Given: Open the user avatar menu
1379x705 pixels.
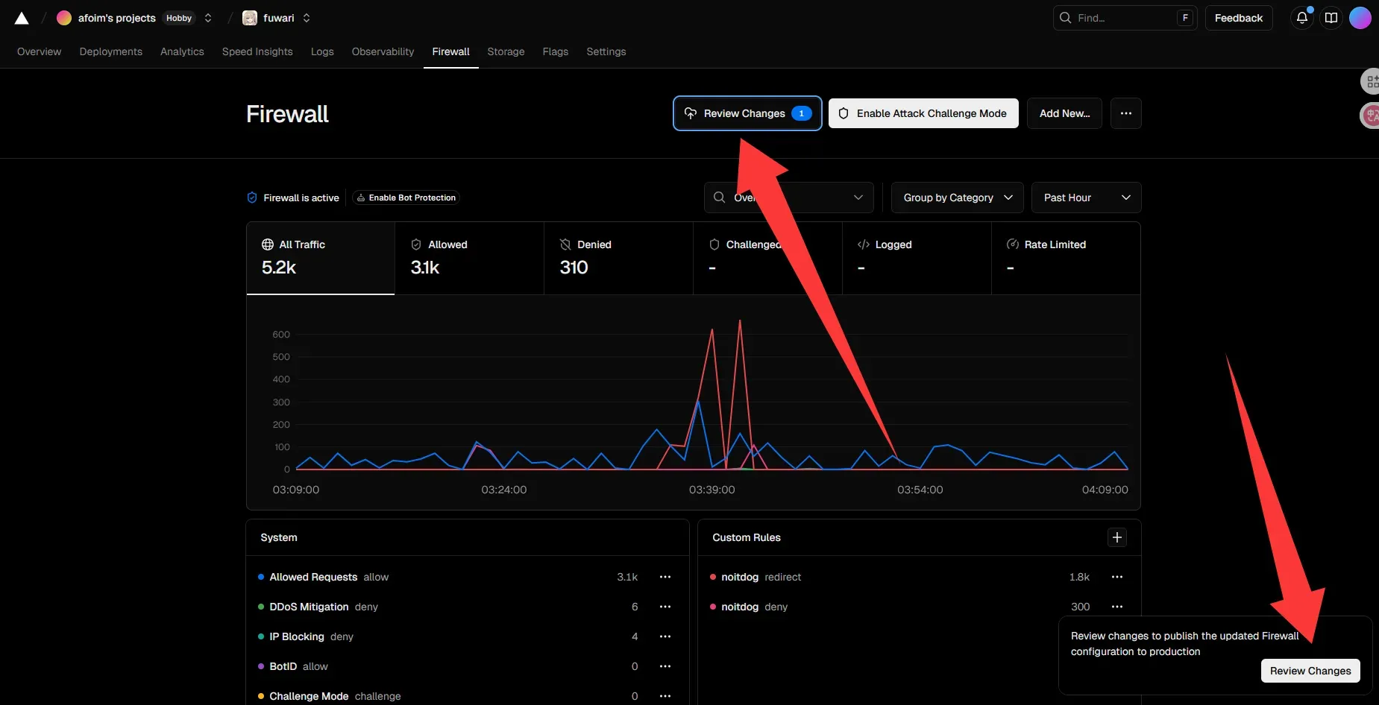Looking at the screenshot, I should point(1360,18).
